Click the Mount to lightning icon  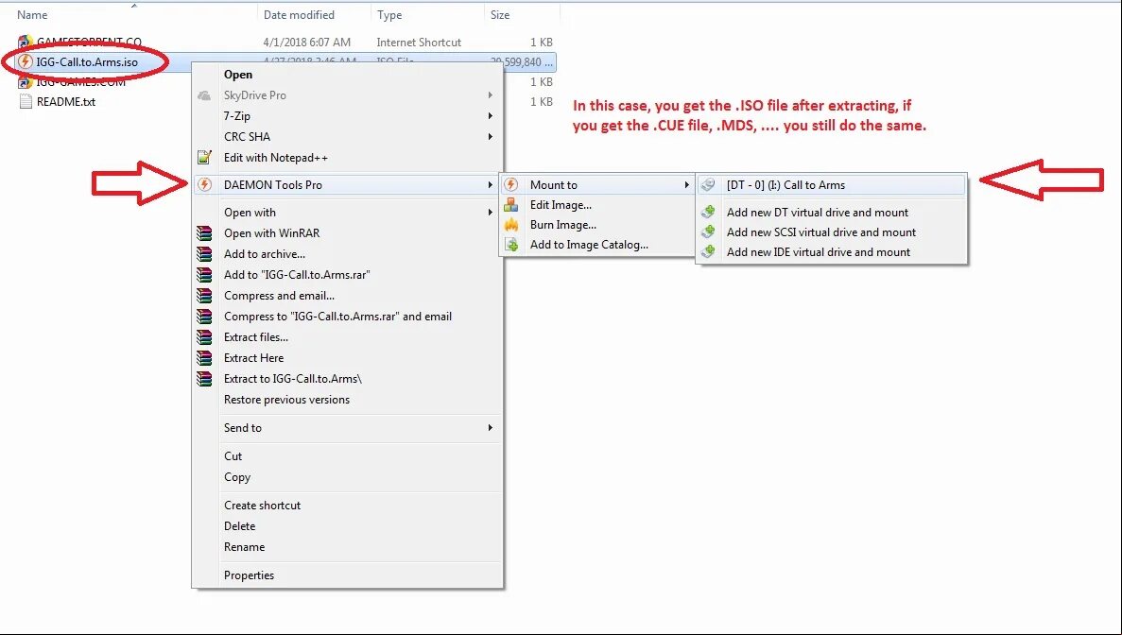coord(511,184)
